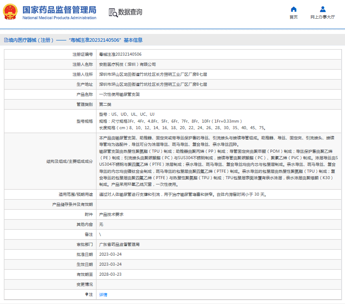Click the National Medical Products Administration text
This screenshot has width=345, height=304.
(59, 18)
